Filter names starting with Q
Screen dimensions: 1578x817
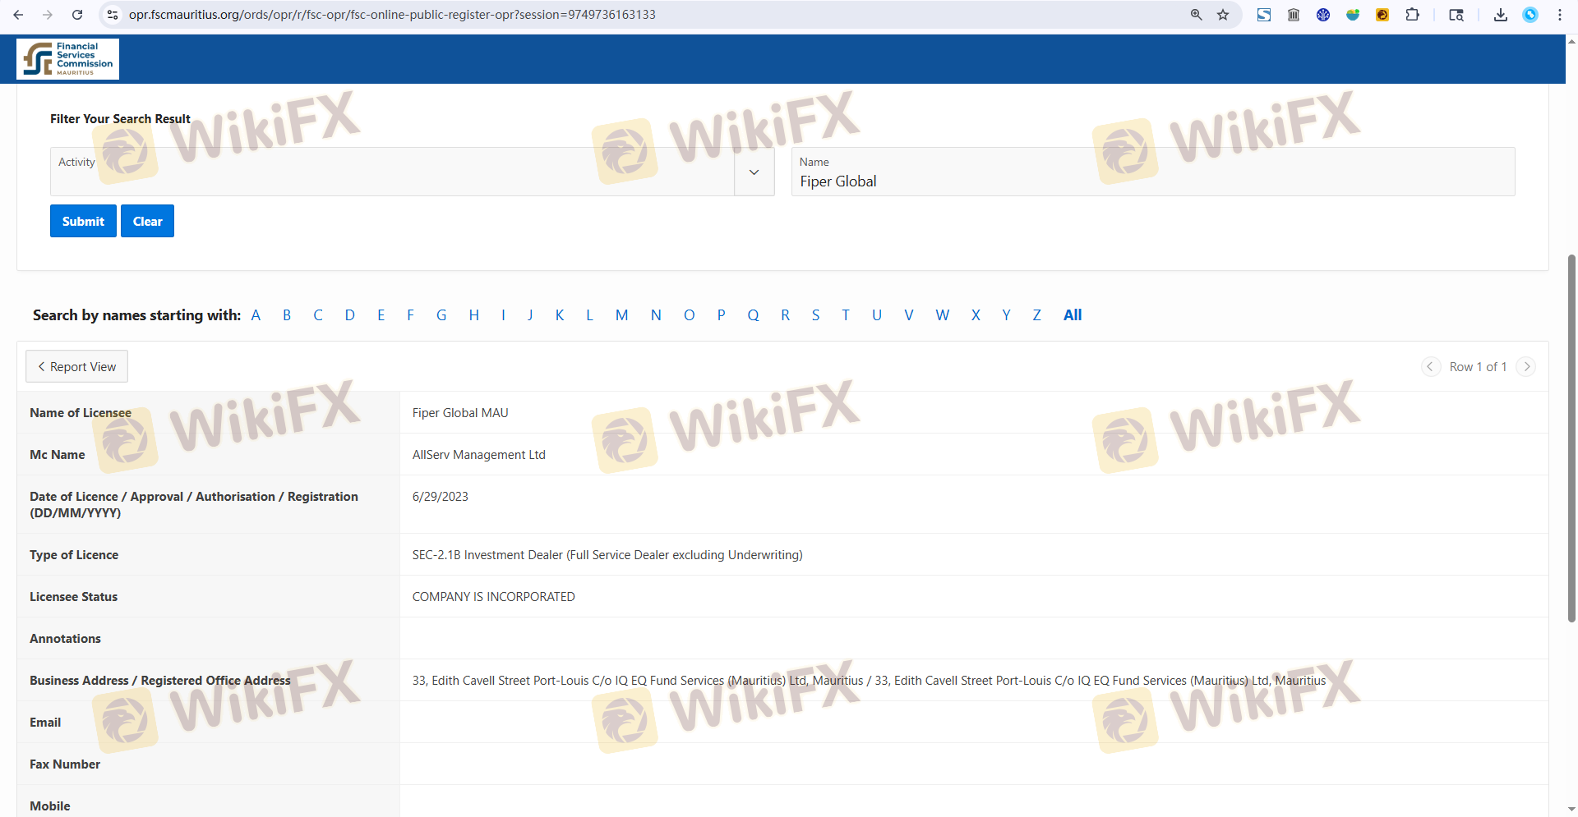753,315
